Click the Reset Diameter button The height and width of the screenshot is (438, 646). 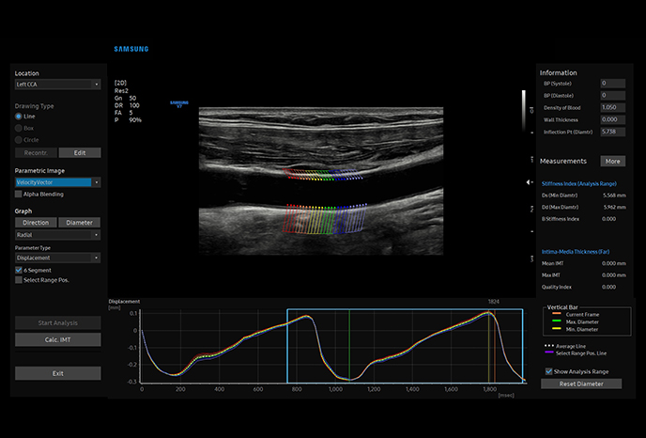tap(582, 383)
